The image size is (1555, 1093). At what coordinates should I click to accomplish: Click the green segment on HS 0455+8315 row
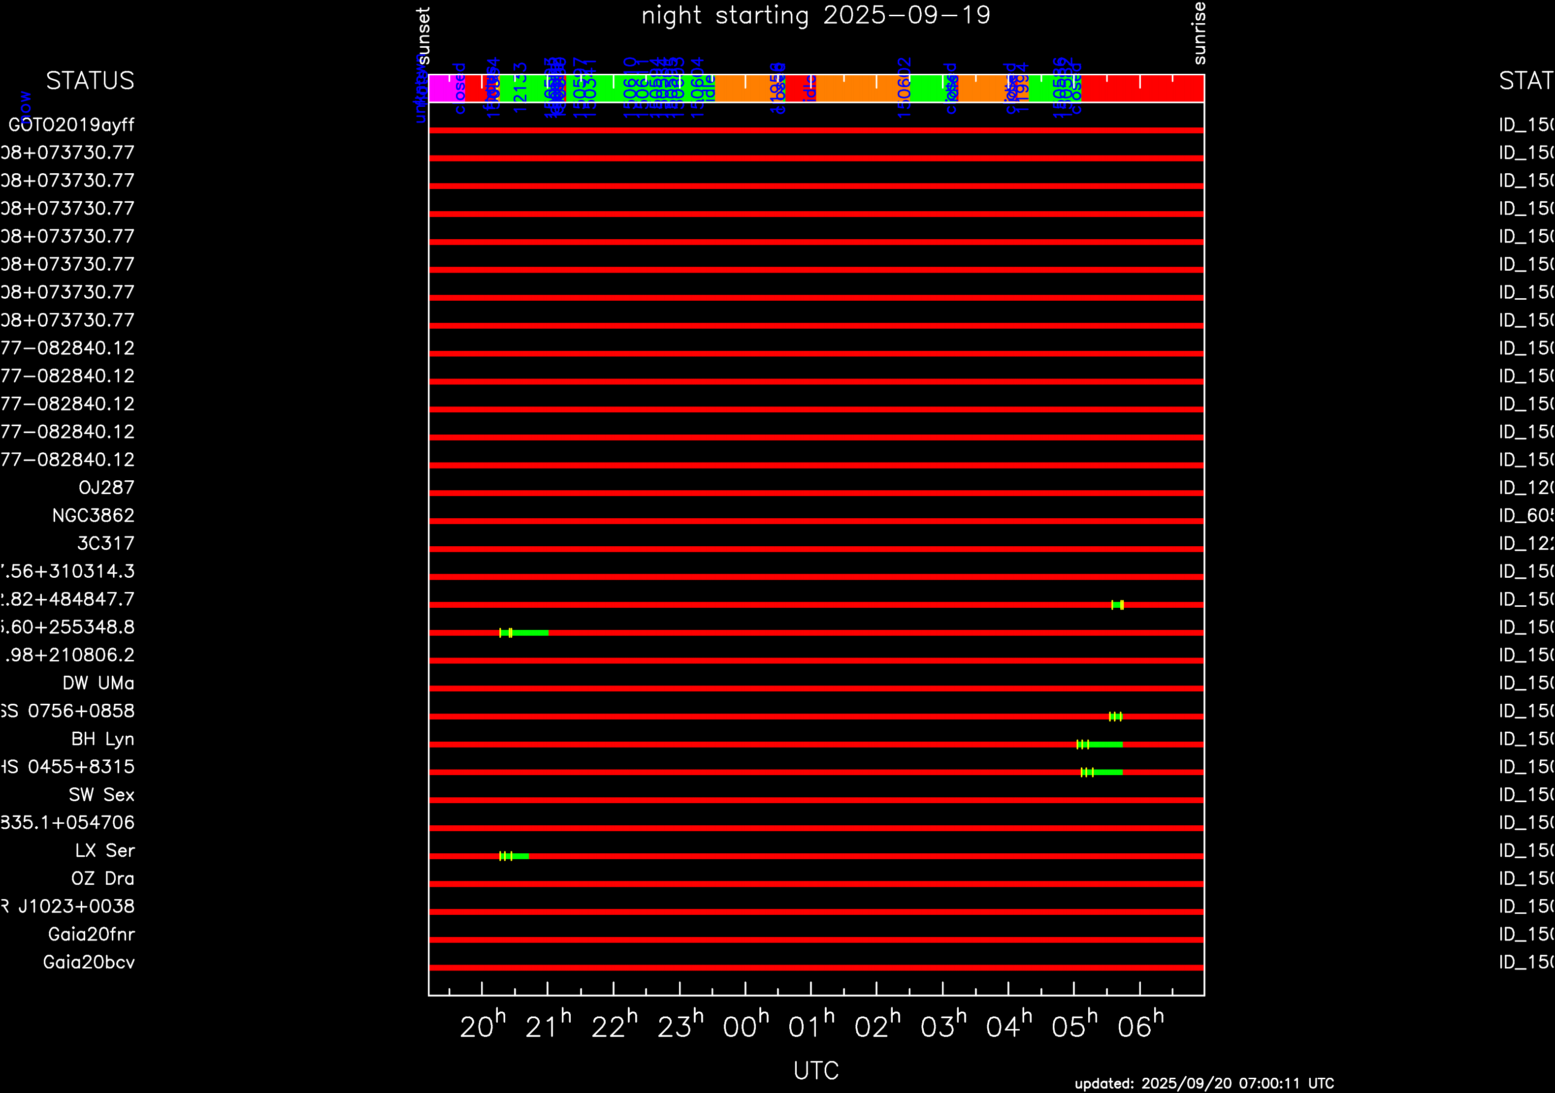point(1107,772)
